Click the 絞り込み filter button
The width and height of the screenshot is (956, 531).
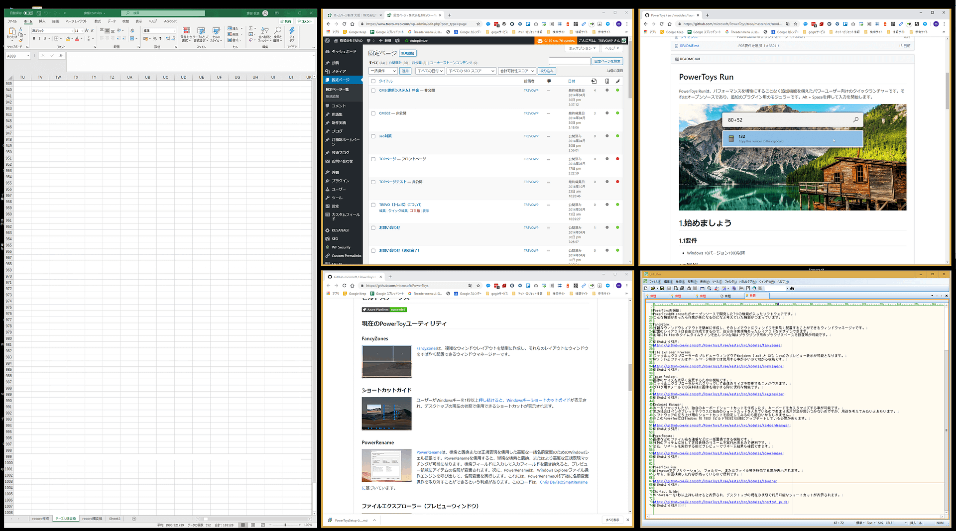[547, 71]
